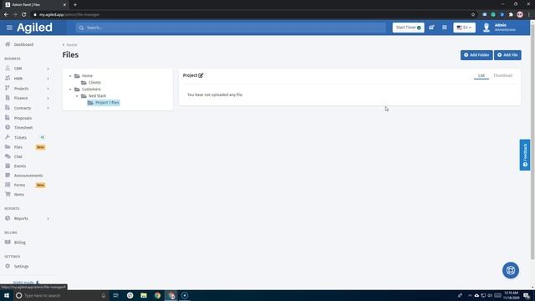This screenshot has height=301, width=535.
Task: Toggle Night mode
Action: pos(26,283)
